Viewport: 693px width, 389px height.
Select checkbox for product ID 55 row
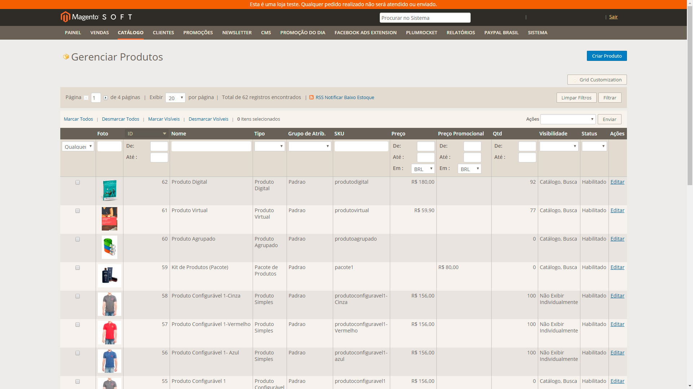coord(78,381)
